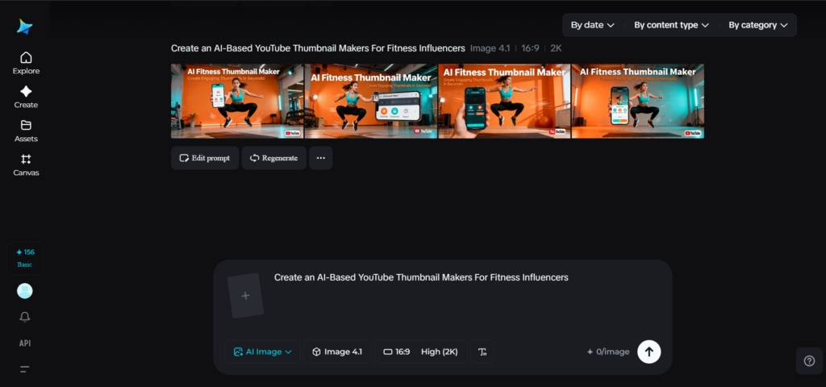Click the Edit prompt button
The height and width of the screenshot is (387, 826).
pyautogui.click(x=205, y=158)
